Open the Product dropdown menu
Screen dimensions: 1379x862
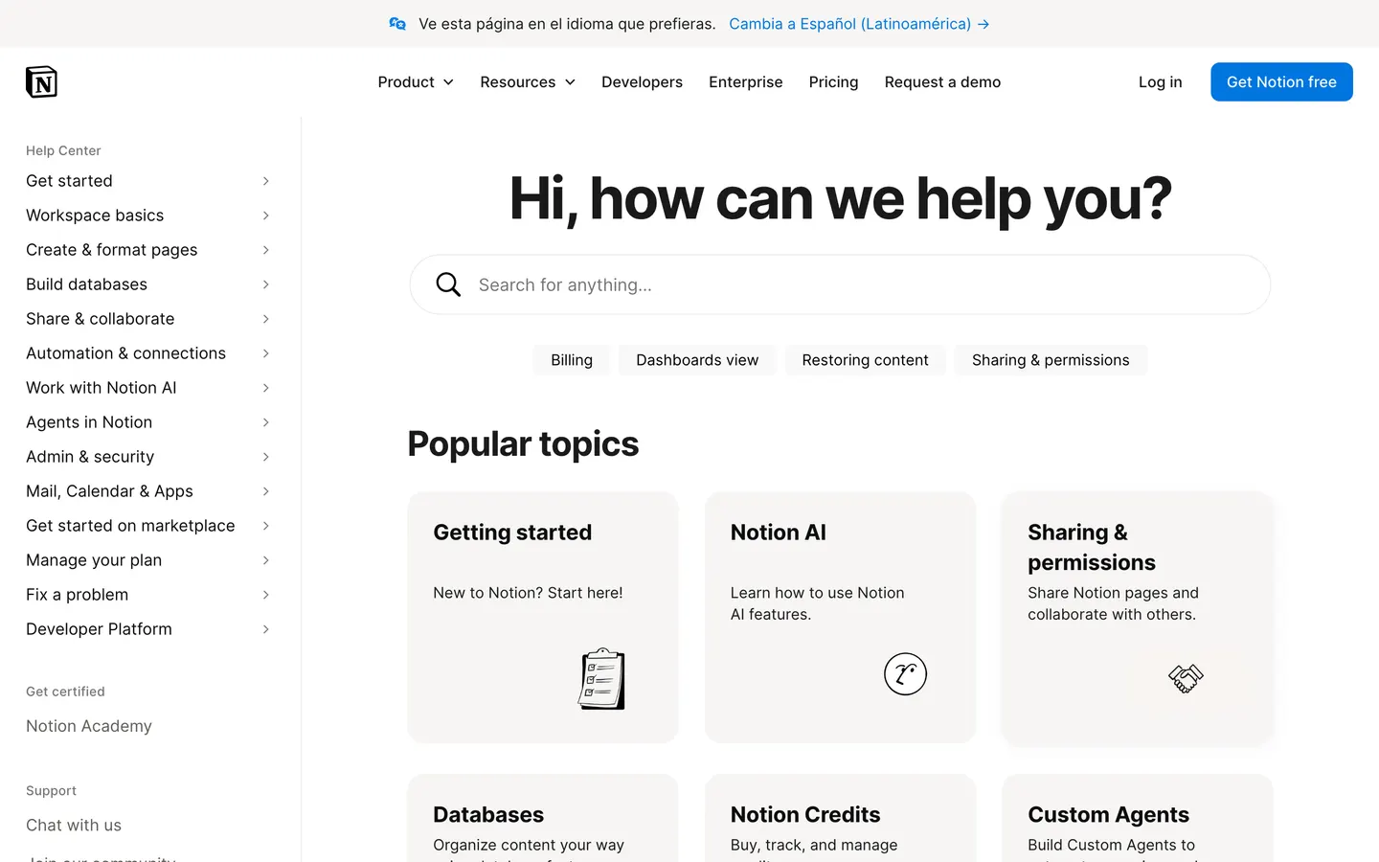click(x=416, y=82)
